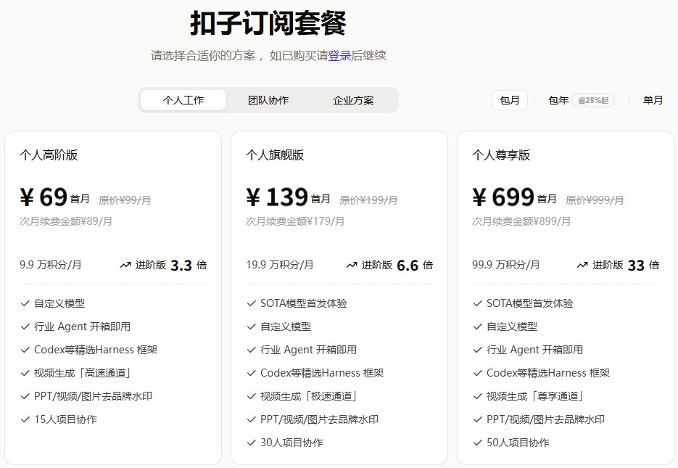
Task: Click 30人项目协作 feature row
Action: (292, 443)
